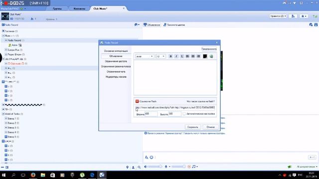Open Ограничения доступа tab
This screenshot has height=179, width=319.
click(116, 61)
